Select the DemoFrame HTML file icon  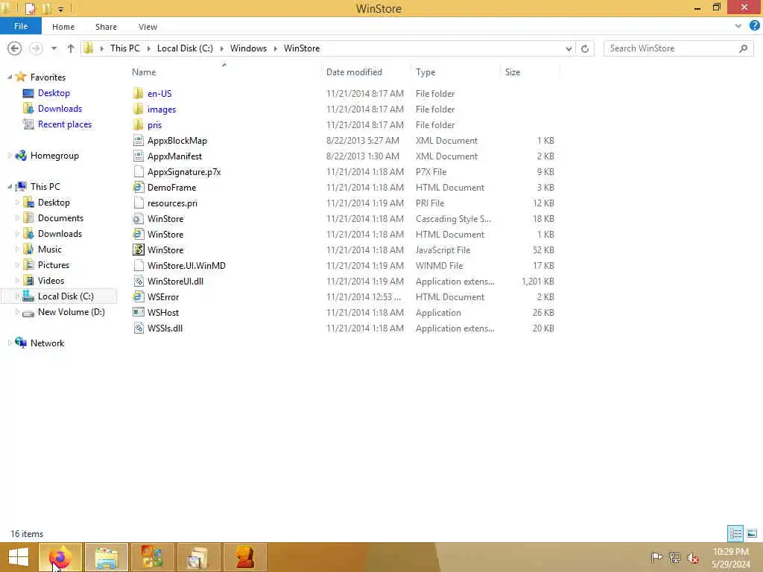tap(138, 187)
